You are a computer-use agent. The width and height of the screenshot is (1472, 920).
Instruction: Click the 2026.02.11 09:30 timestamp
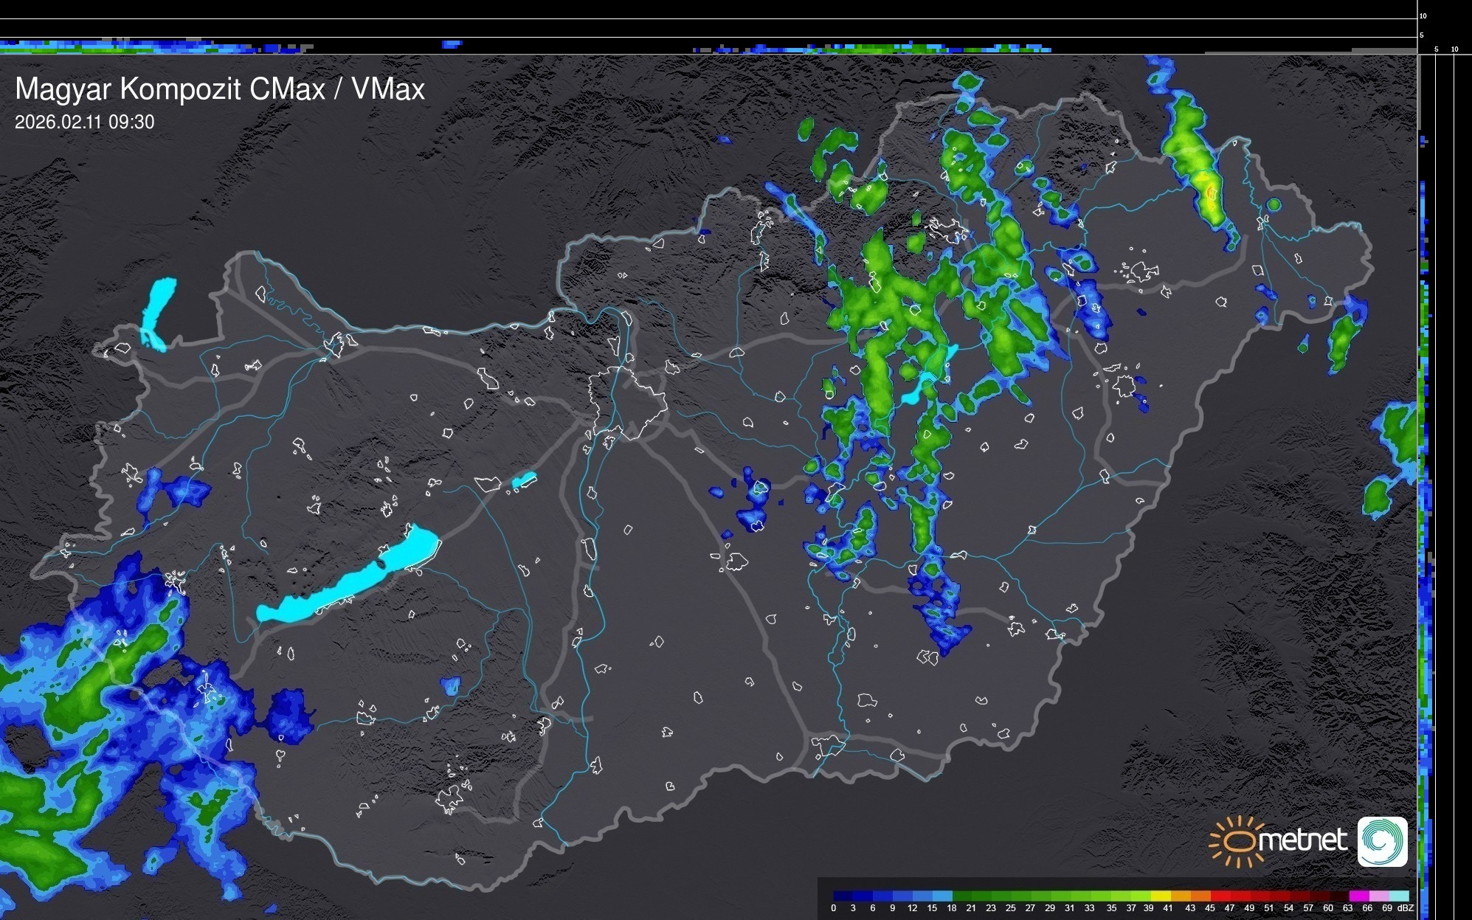tap(85, 122)
